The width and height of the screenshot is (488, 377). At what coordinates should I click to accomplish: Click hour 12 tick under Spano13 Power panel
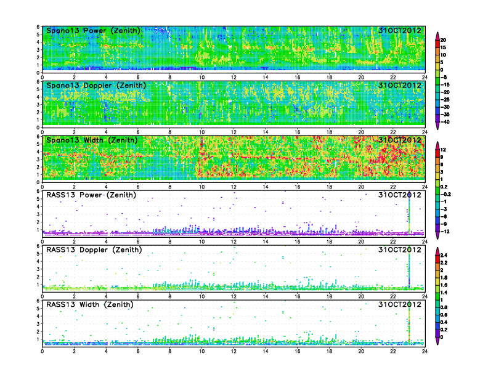234,78
